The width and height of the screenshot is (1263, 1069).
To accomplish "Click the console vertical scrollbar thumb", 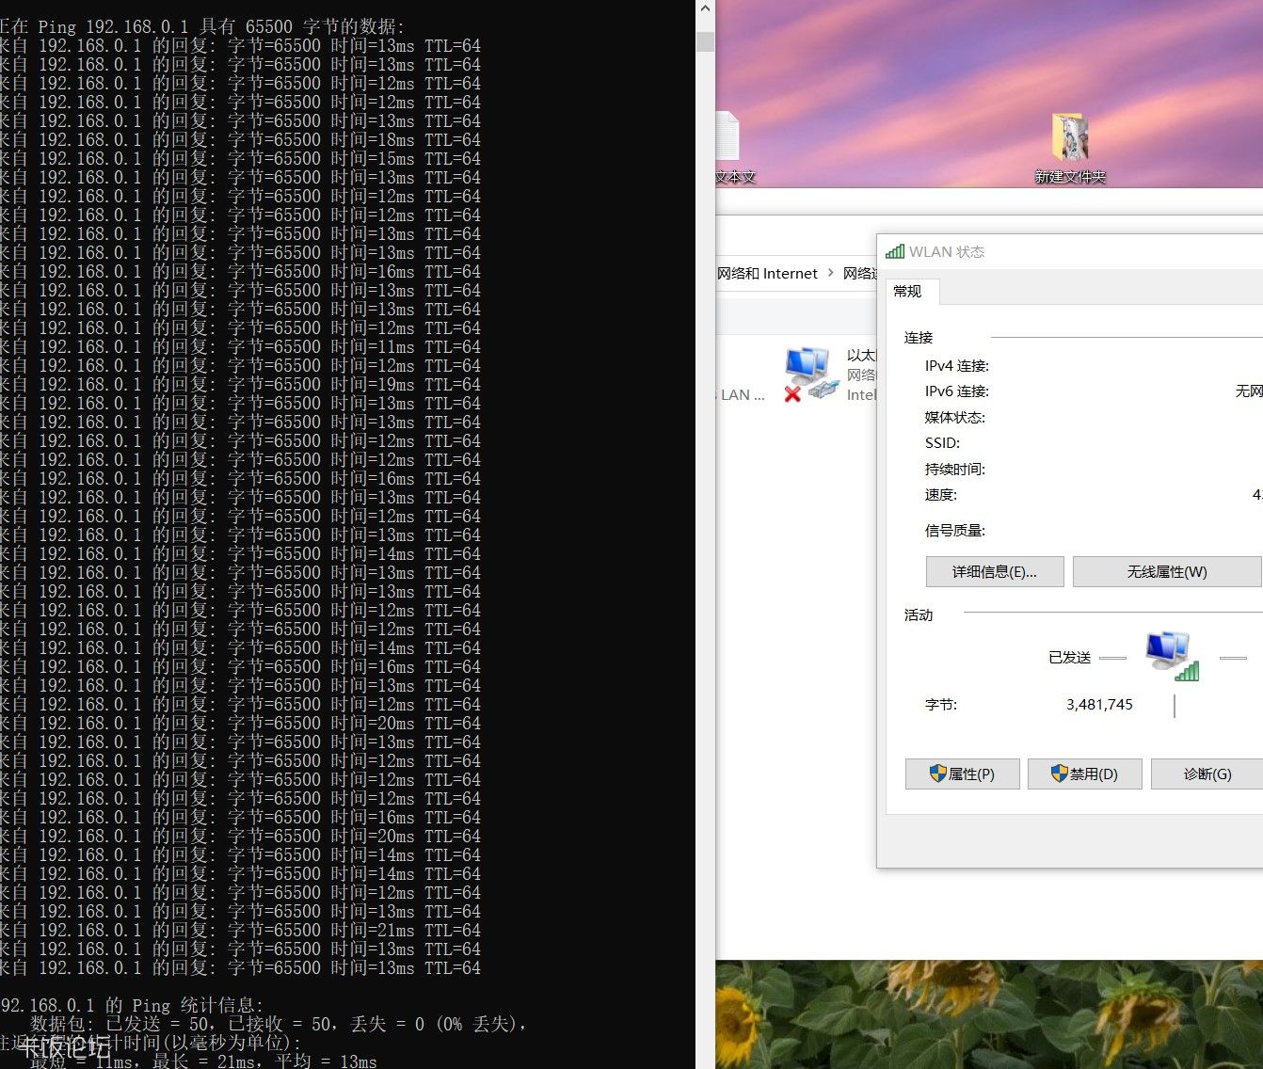I will pos(705,41).
